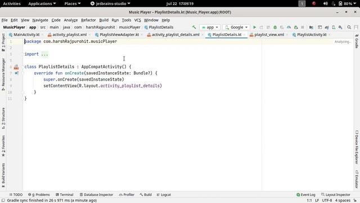Open the Favorites side tab

(x=3, y=146)
